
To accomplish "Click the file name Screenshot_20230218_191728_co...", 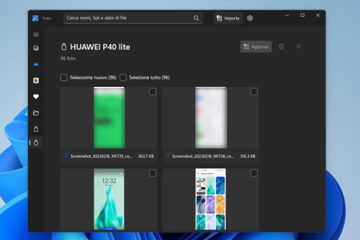I will pos(203,156).
